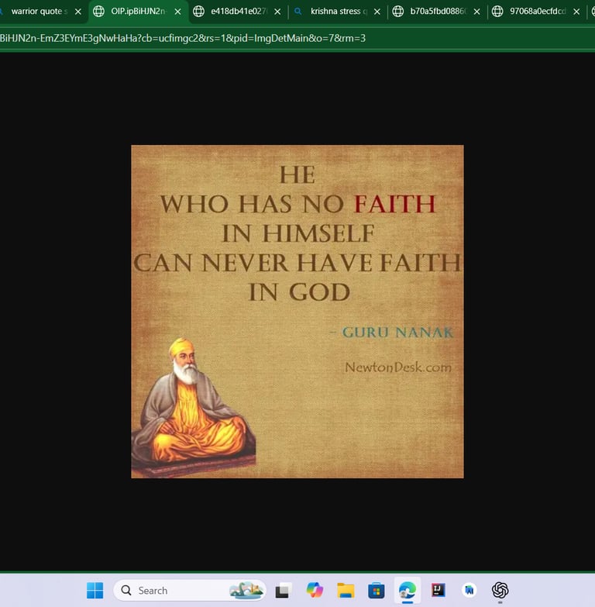Click the globe icon on b70a5fbd0886 tab
Screen dimensions: 595x607
point(397,11)
